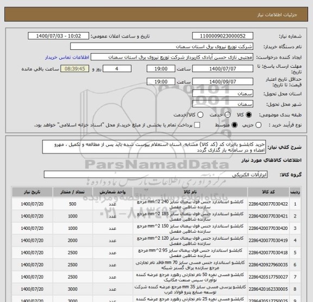Screen dimensions: 313x302
Task: Click product code 2286420077030420
Action: point(268,228)
